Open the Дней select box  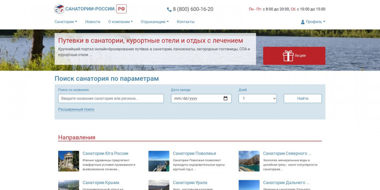point(258,99)
